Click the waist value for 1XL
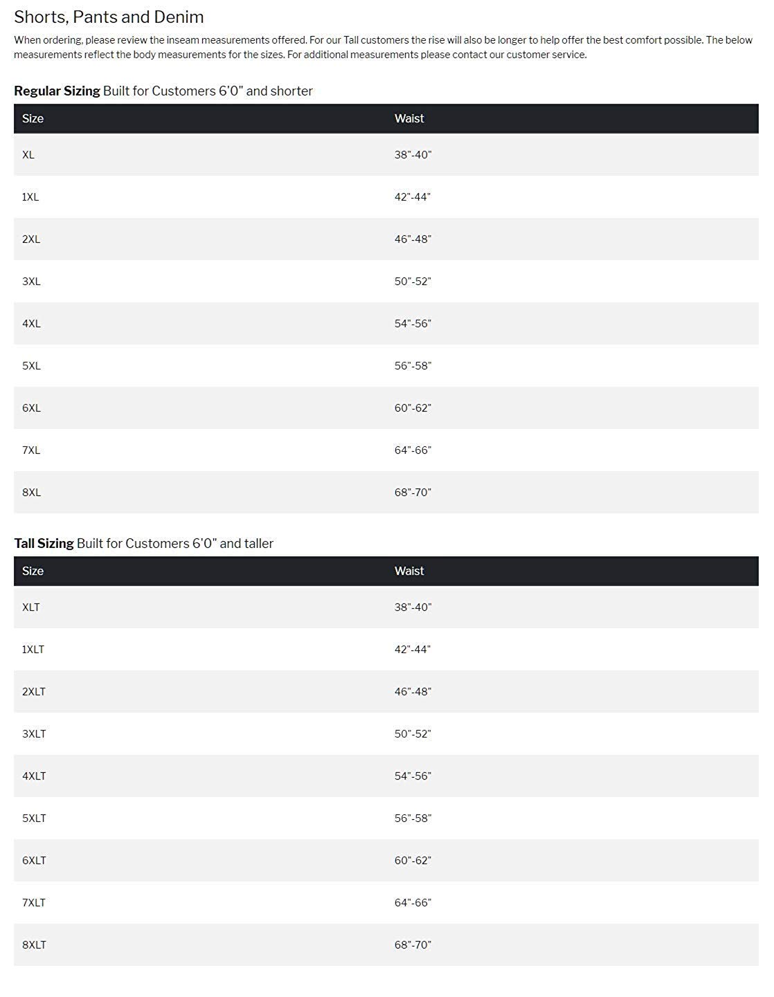 (413, 197)
